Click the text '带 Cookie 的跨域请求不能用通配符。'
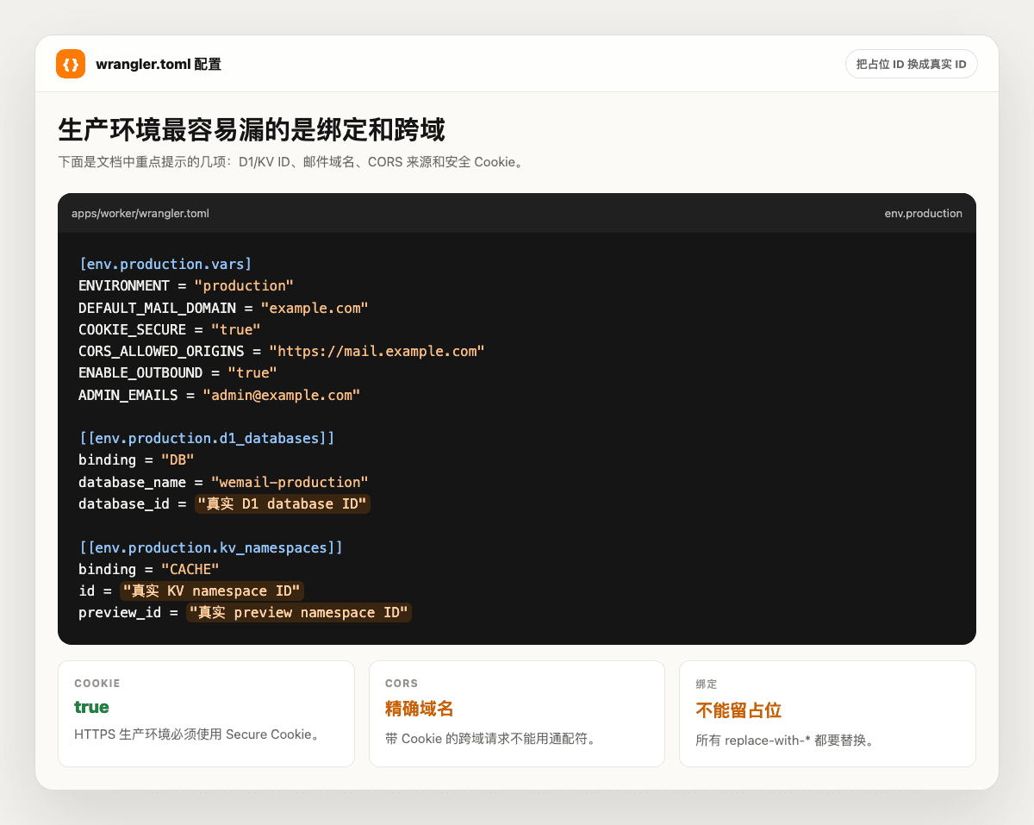Viewport: 1034px width, 825px height. [490, 739]
